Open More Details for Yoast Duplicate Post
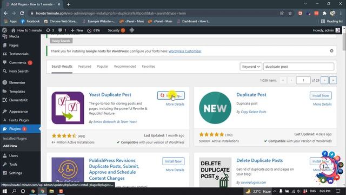 pyautogui.click(x=175, y=104)
